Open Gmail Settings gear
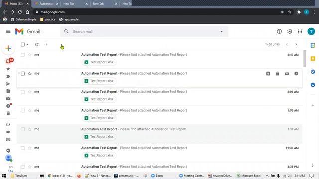Image resolution: width=319 pixels, height=179 pixels. click(290, 31)
